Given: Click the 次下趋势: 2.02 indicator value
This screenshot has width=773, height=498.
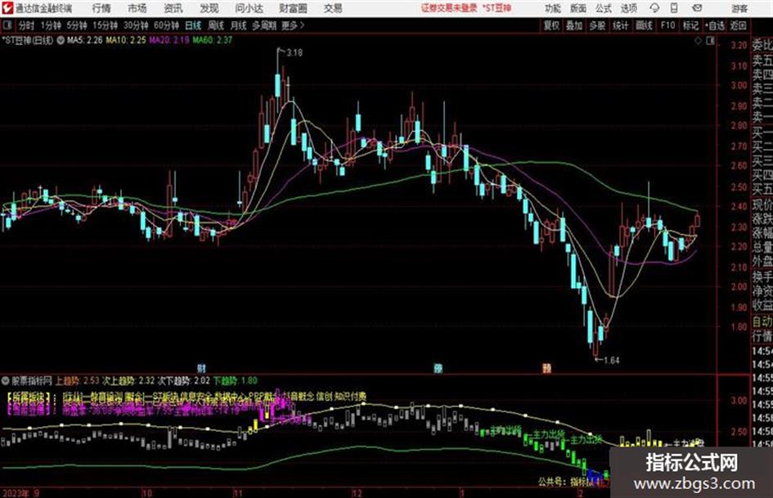Looking at the screenshot, I should point(183,380).
